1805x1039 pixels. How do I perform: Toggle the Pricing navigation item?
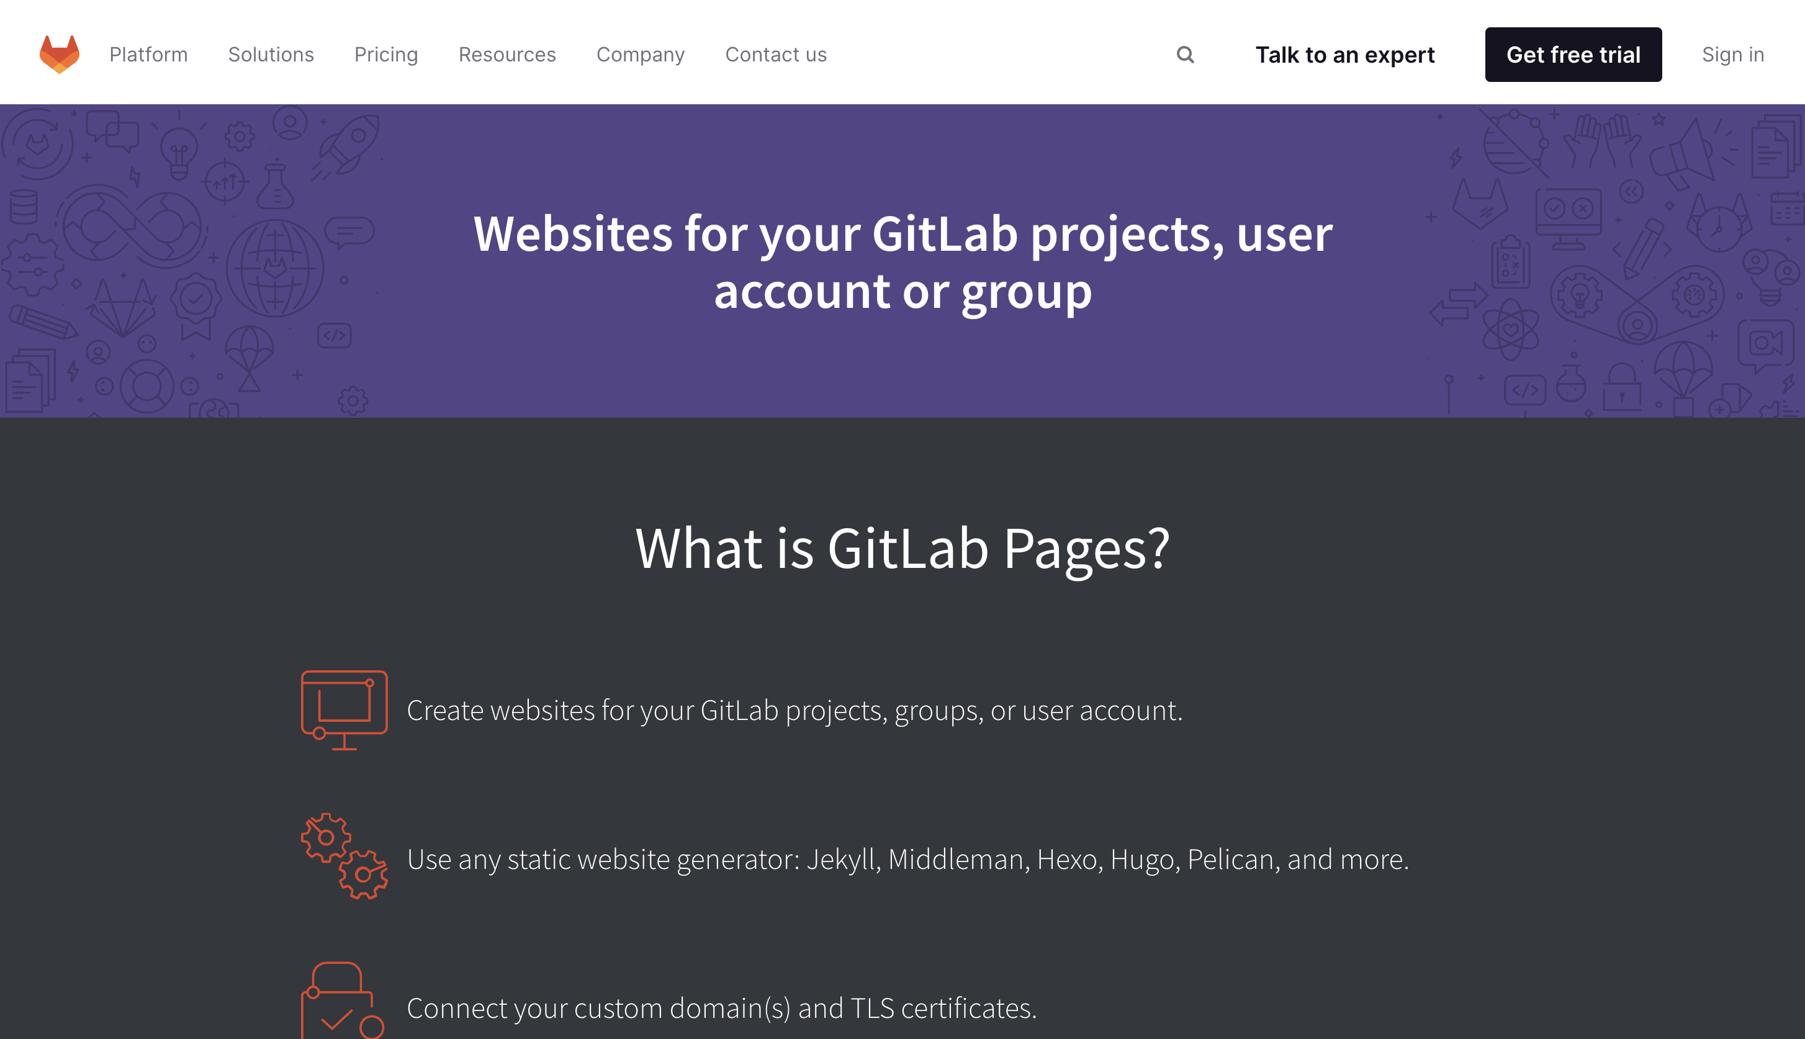[387, 53]
